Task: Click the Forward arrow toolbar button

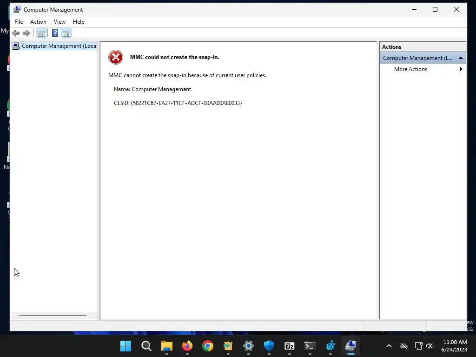Action: point(26,33)
